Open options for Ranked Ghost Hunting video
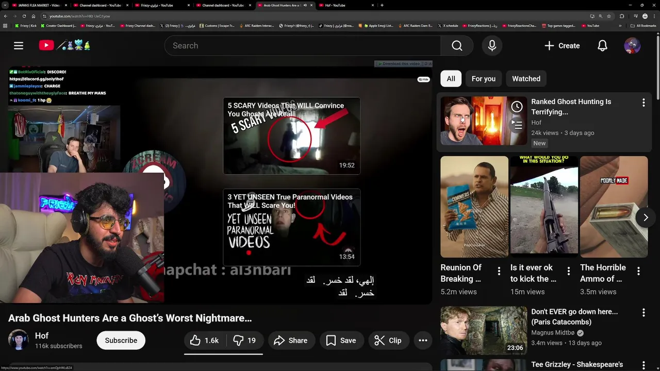 643,103
